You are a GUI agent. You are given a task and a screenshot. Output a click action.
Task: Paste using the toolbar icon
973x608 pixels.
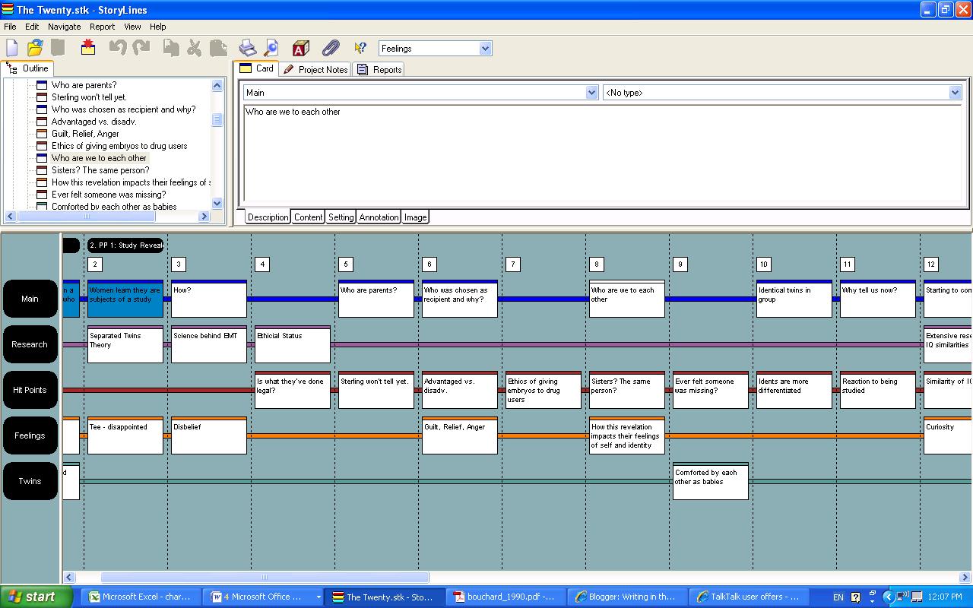[218, 48]
